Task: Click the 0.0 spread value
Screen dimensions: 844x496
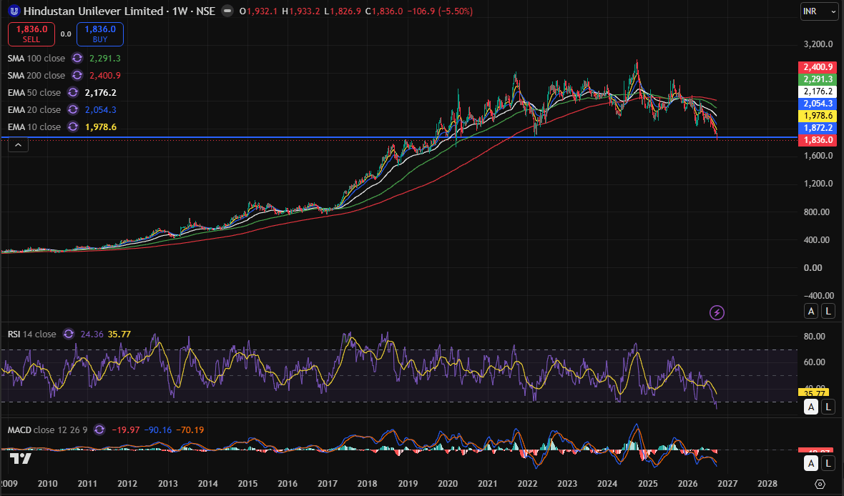Action: (x=66, y=34)
